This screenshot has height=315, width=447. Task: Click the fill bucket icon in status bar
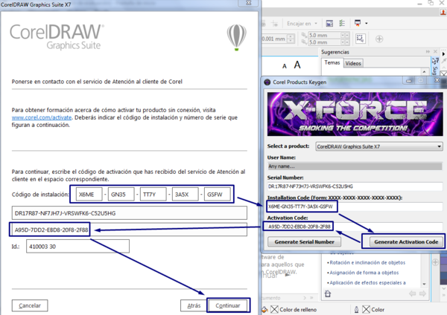click(x=264, y=310)
